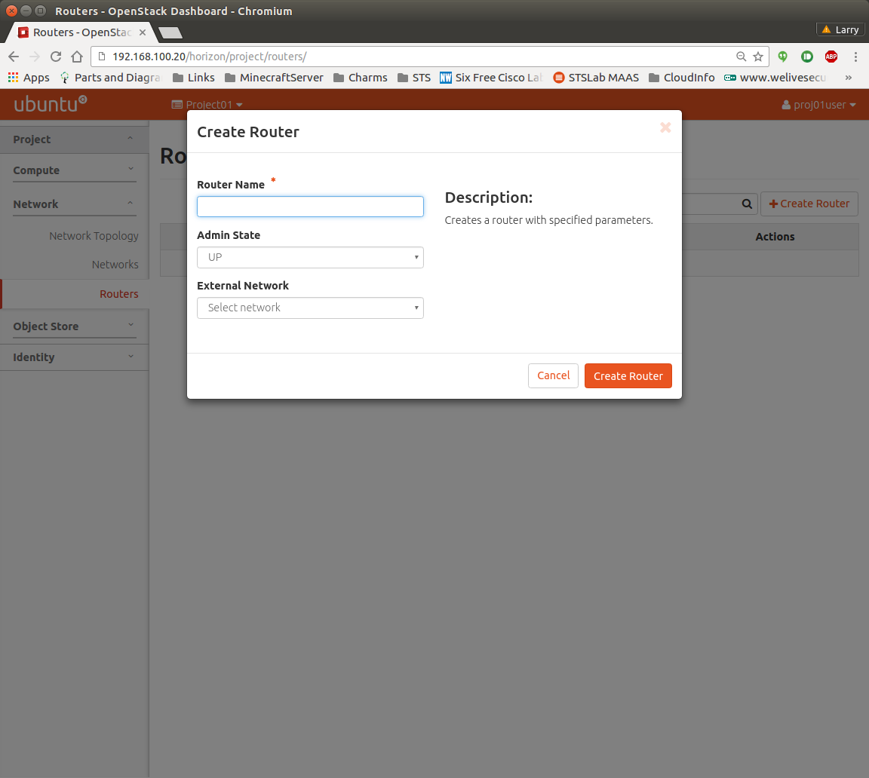Click the bookmark star icon
This screenshot has height=778, width=869.
click(758, 57)
